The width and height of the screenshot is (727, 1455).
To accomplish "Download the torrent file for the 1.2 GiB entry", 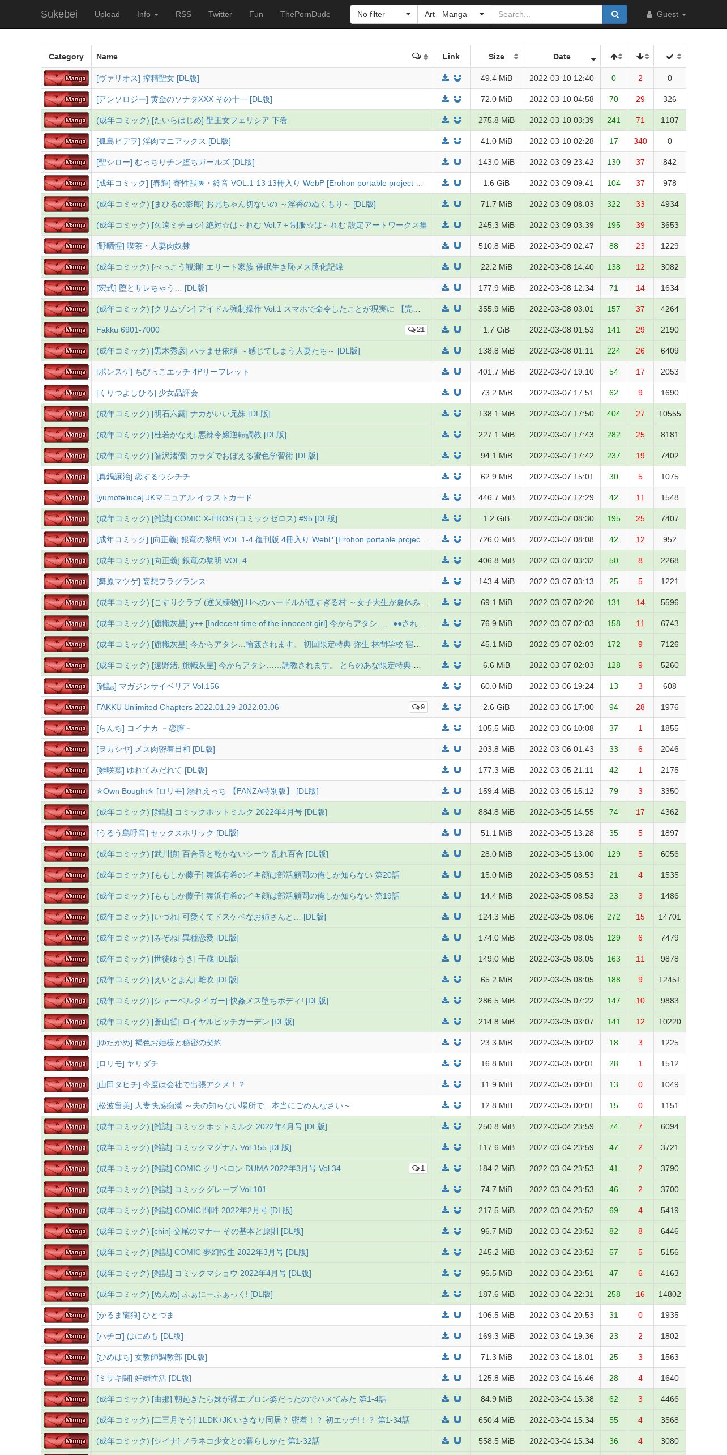I will tap(445, 518).
